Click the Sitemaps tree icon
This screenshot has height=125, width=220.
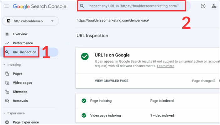click(x=7, y=92)
